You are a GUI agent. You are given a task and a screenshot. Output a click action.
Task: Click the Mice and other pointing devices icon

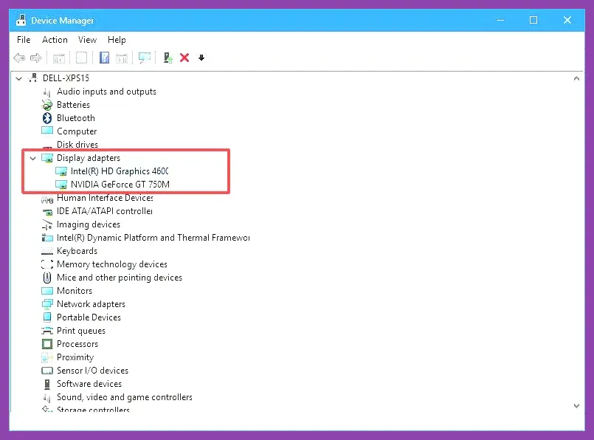point(47,278)
